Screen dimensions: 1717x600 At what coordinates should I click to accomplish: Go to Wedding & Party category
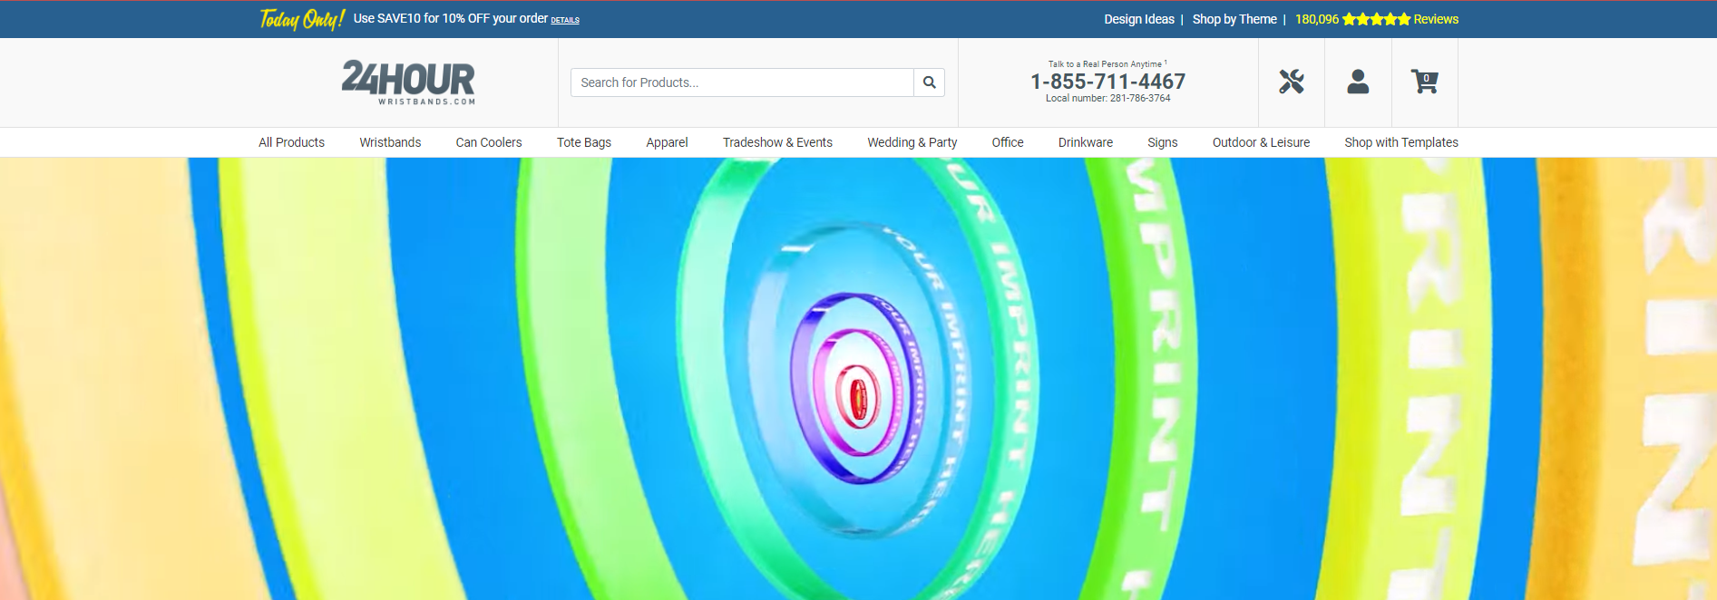912,142
